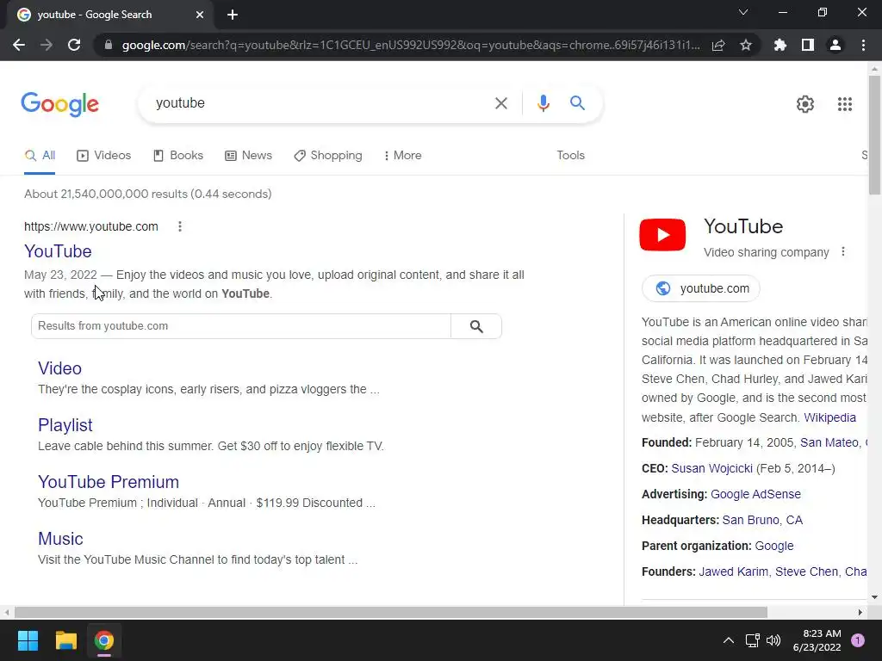This screenshot has width=882, height=661.
Task: Open the tab search chevron
Action: [x=743, y=12]
